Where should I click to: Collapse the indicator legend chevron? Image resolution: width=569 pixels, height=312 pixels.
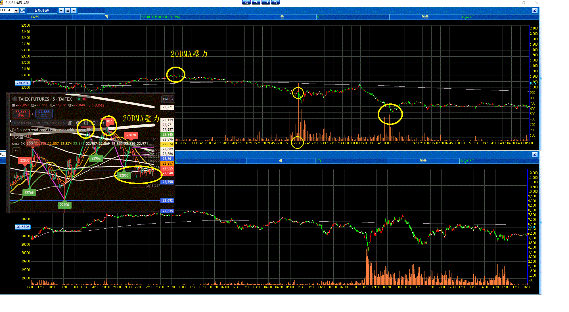pos(16,150)
